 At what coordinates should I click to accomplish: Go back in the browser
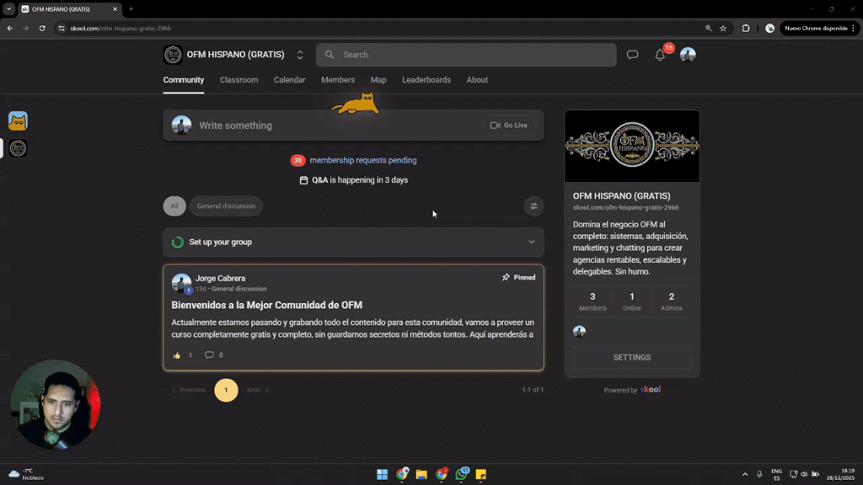tap(10, 28)
